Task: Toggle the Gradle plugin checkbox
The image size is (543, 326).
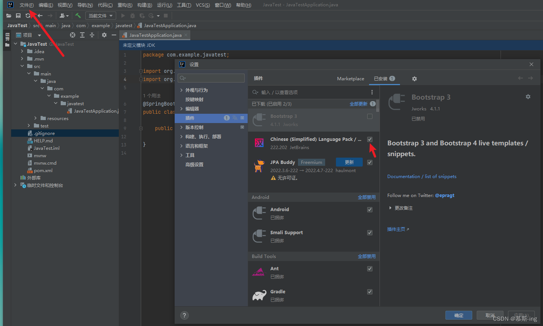Action: [x=370, y=292]
